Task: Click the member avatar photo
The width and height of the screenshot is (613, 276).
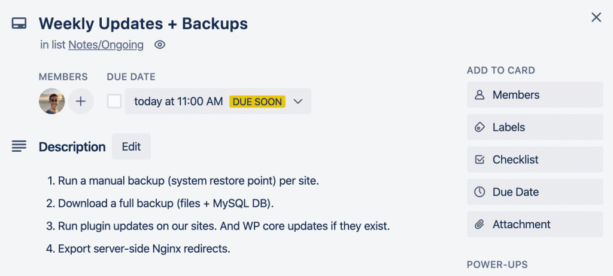Action: click(x=52, y=102)
